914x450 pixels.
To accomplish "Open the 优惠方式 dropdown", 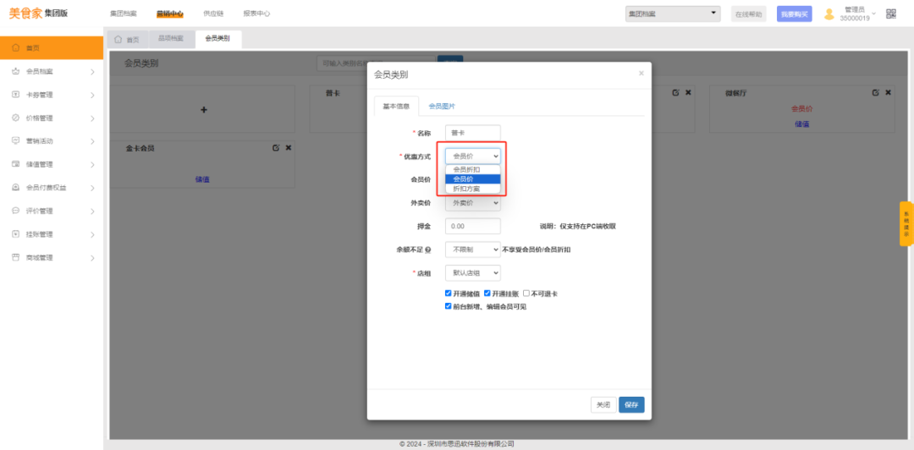I will point(473,156).
